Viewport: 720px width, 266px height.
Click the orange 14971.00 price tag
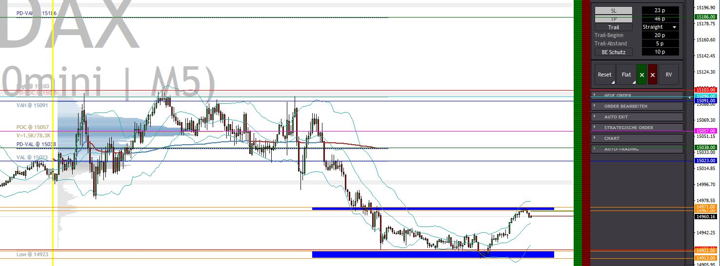706,207
